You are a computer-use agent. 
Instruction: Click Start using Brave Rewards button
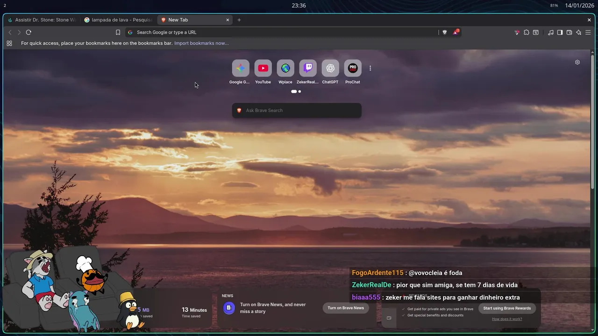point(507,308)
